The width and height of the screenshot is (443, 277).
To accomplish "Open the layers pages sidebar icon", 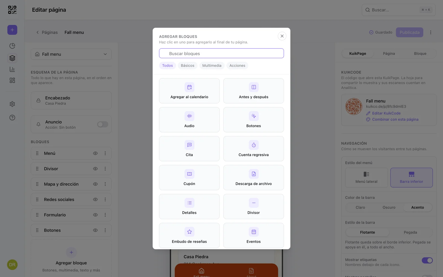I will point(12,58).
